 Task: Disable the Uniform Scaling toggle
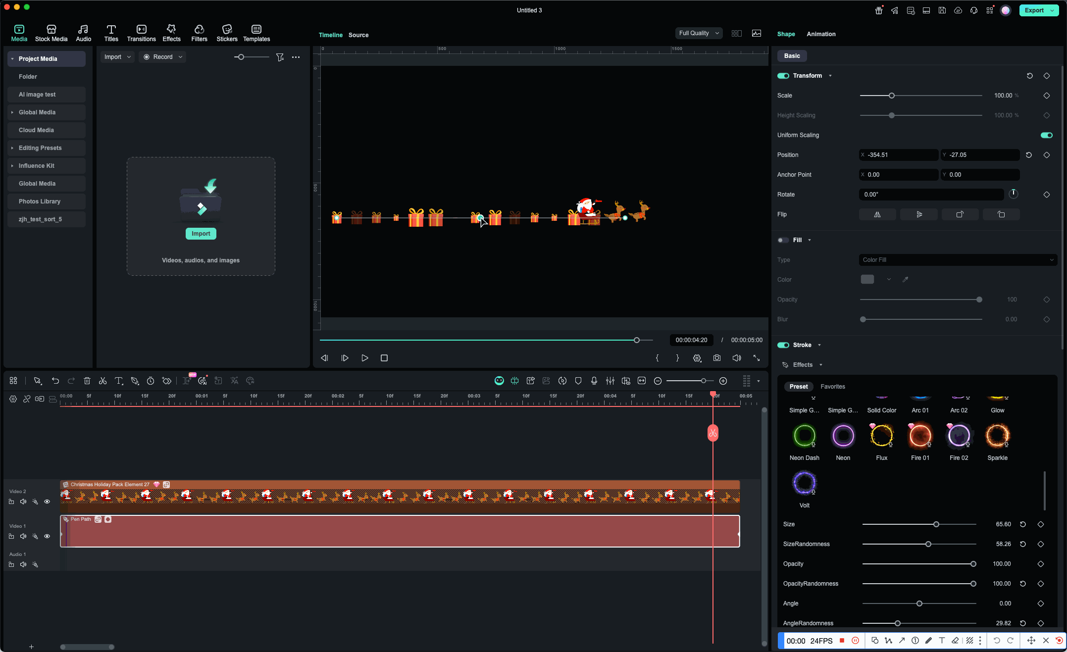1047,135
